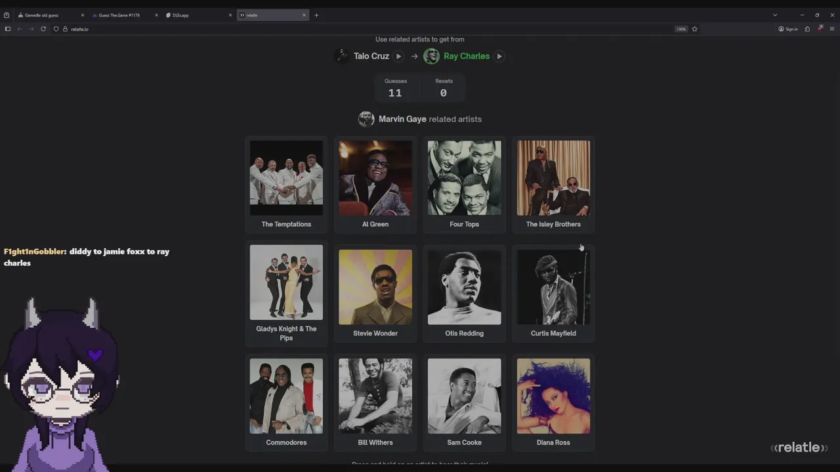840x472 pixels.
Task: Open the red extension badge icon
Action: [x=820, y=29]
